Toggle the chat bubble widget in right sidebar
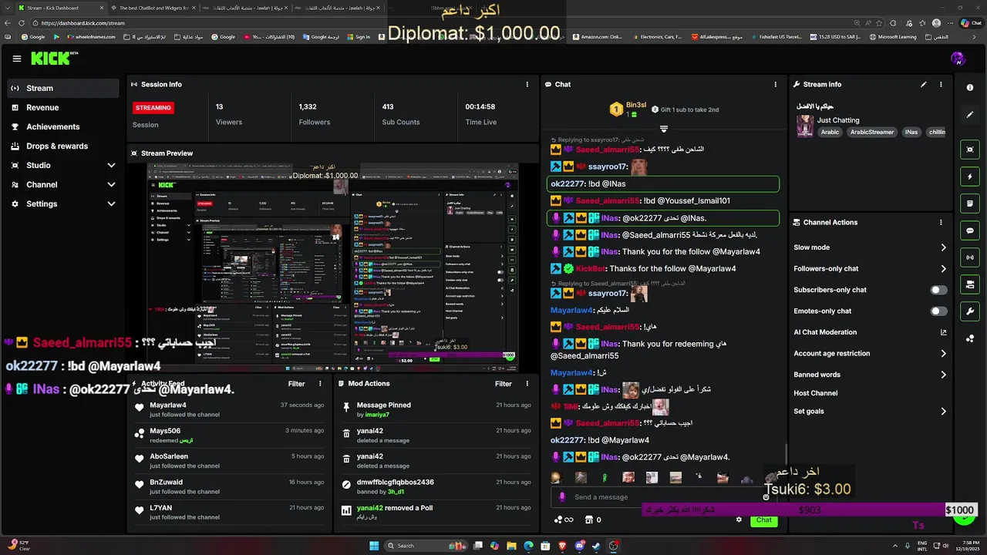 tap(970, 230)
